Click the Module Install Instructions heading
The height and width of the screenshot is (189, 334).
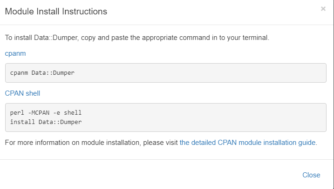(x=56, y=12)
